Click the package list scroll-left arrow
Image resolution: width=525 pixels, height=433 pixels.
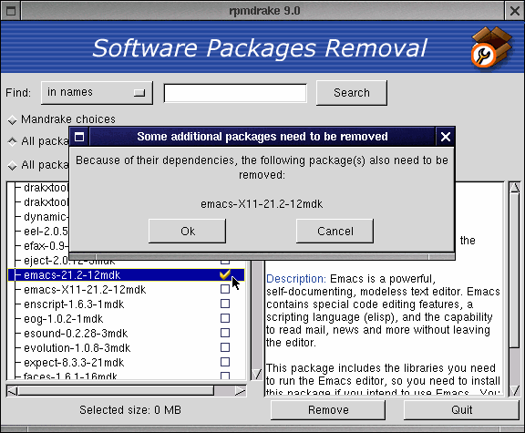(x=13, y=391)
